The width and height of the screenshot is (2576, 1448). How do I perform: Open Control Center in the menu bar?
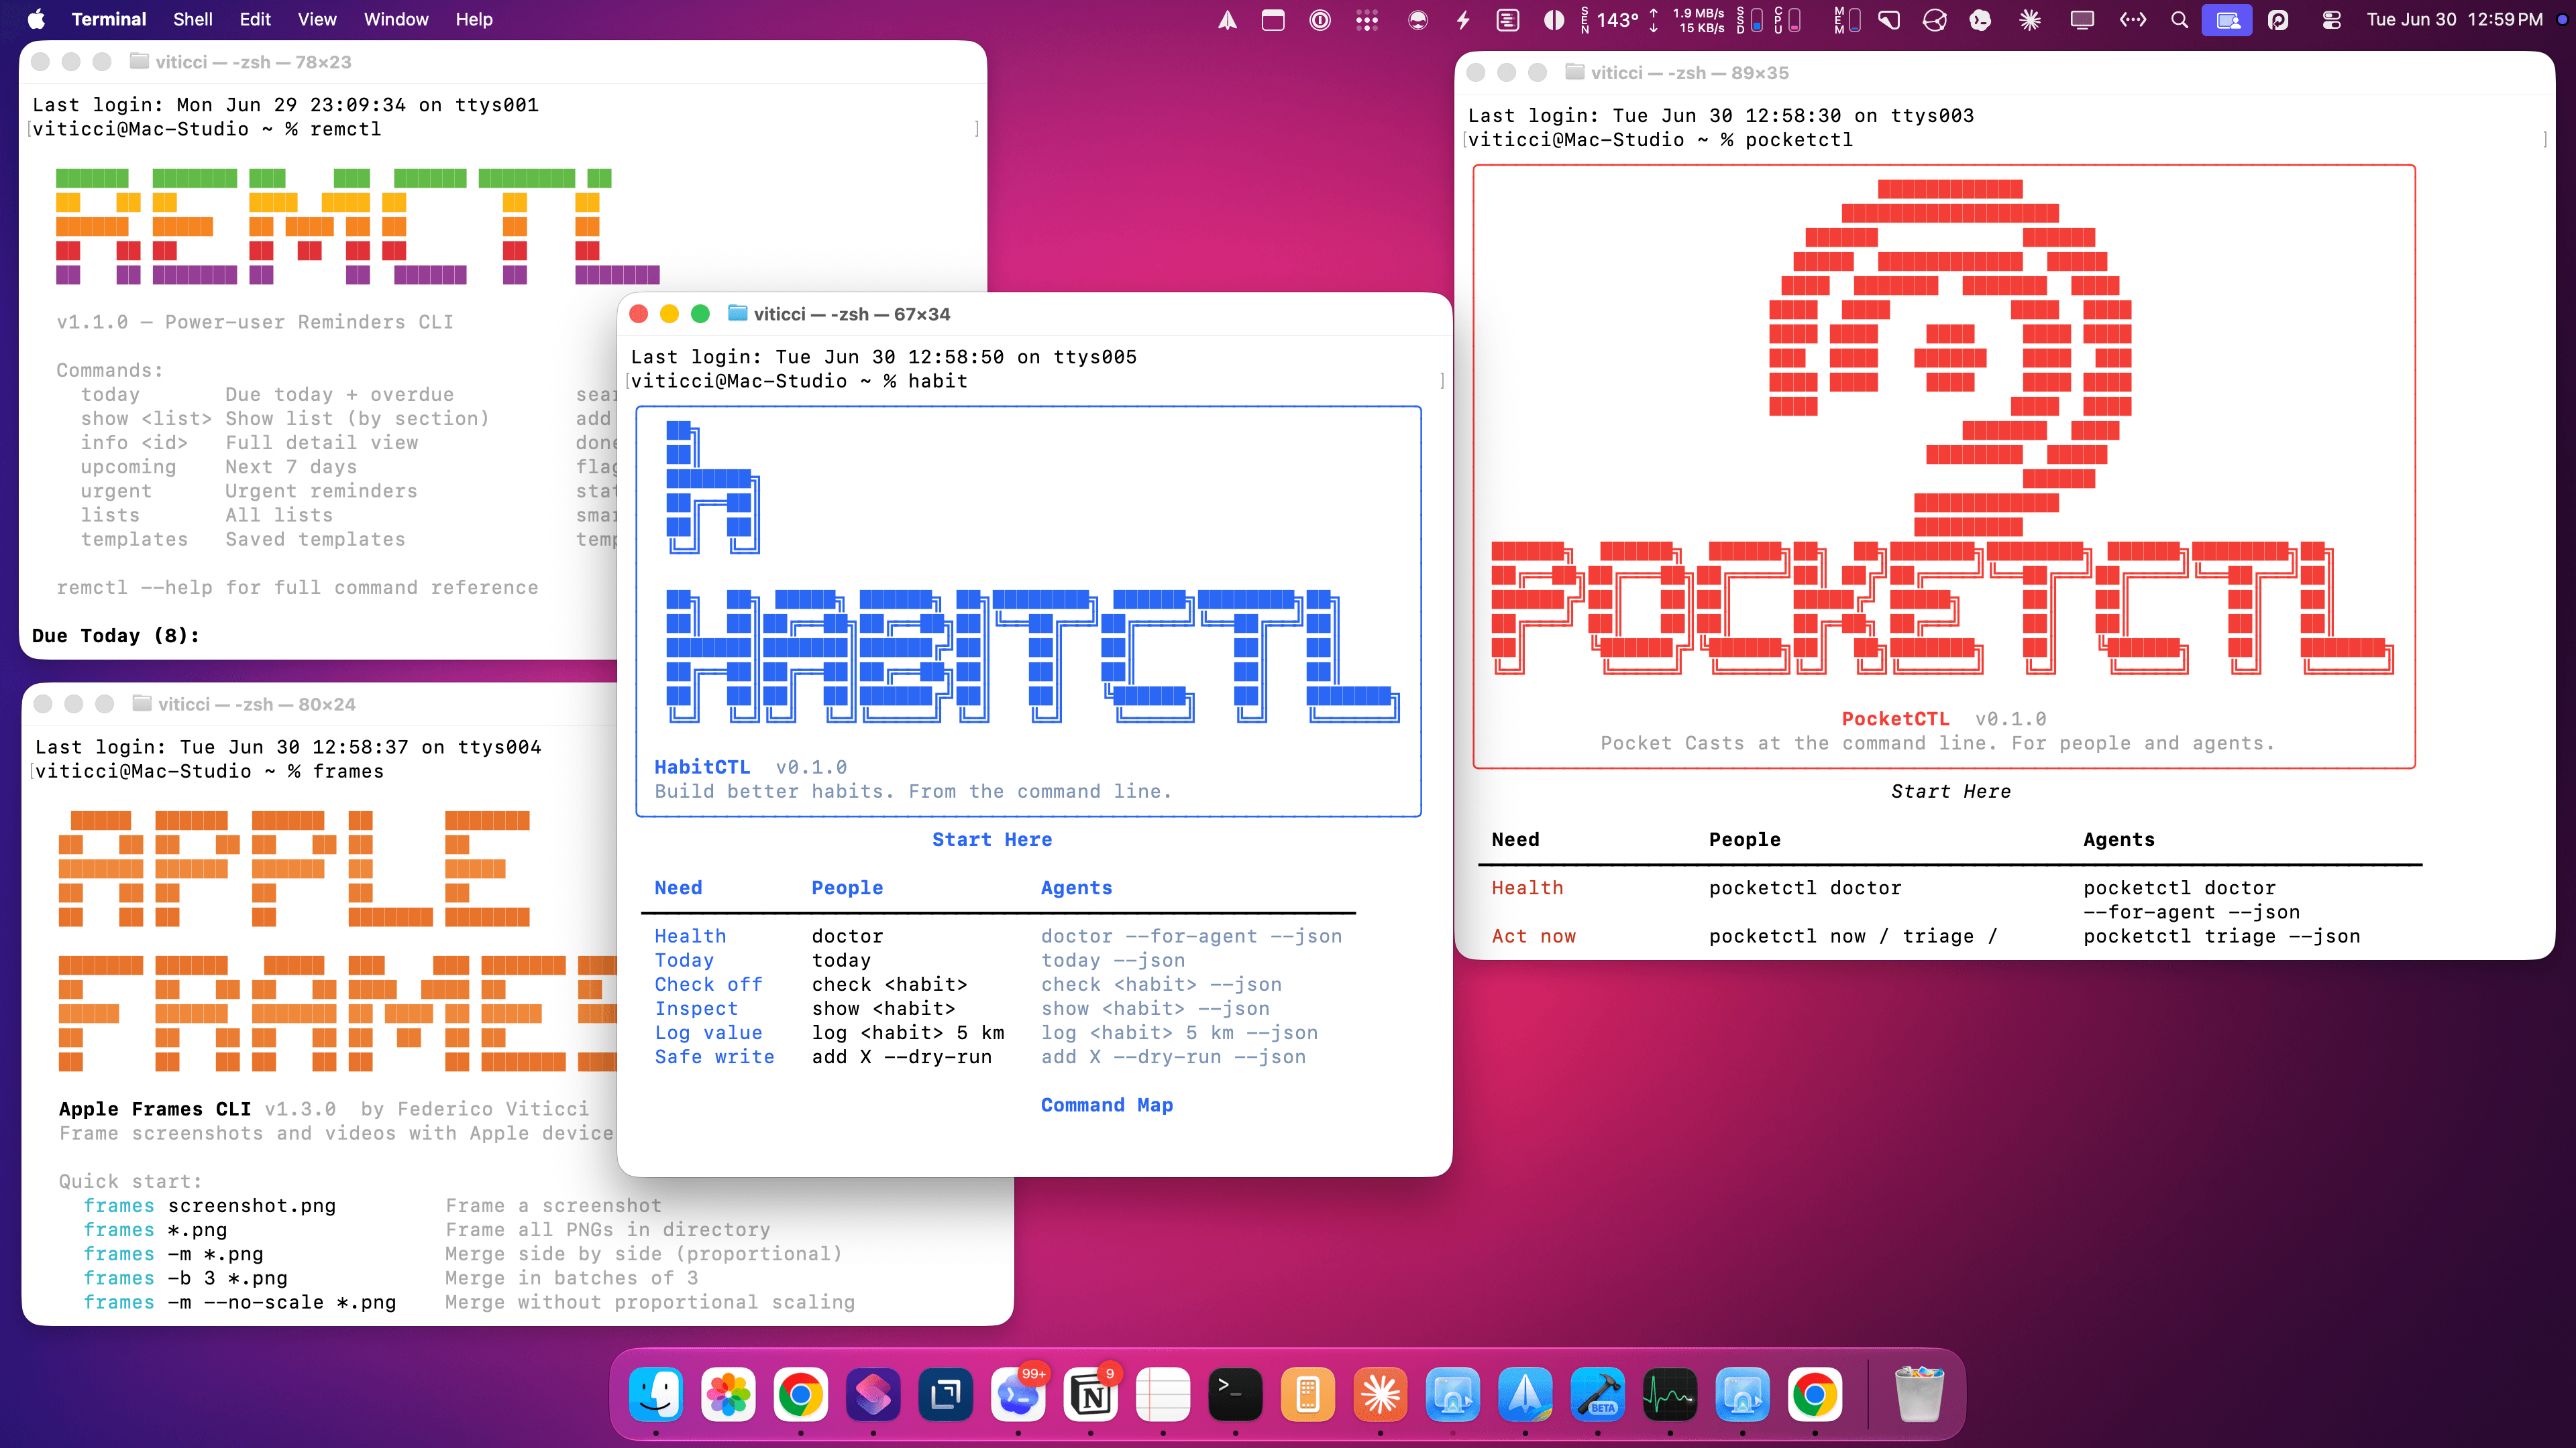tap(2331, 20)
